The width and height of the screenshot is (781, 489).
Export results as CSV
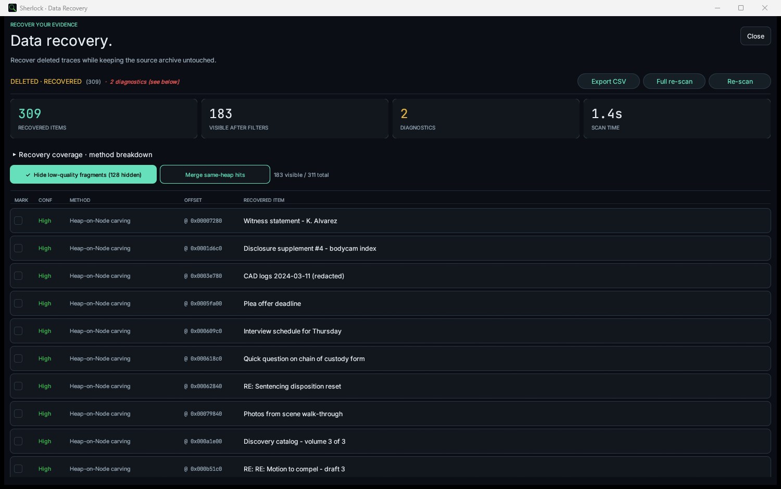[609, 81]
